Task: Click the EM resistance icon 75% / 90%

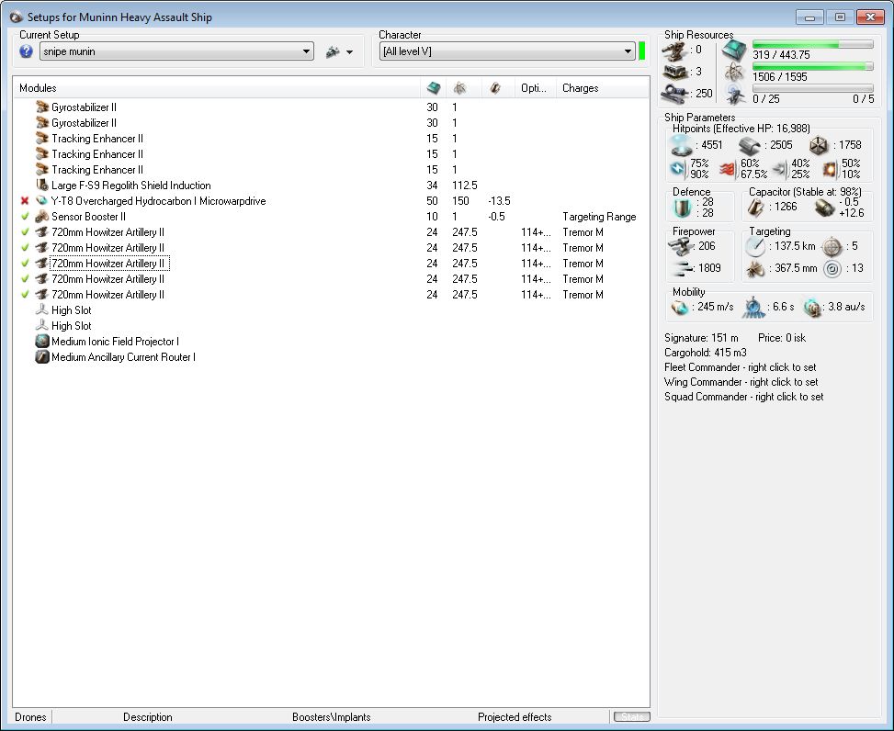Action: click(678, 169)
